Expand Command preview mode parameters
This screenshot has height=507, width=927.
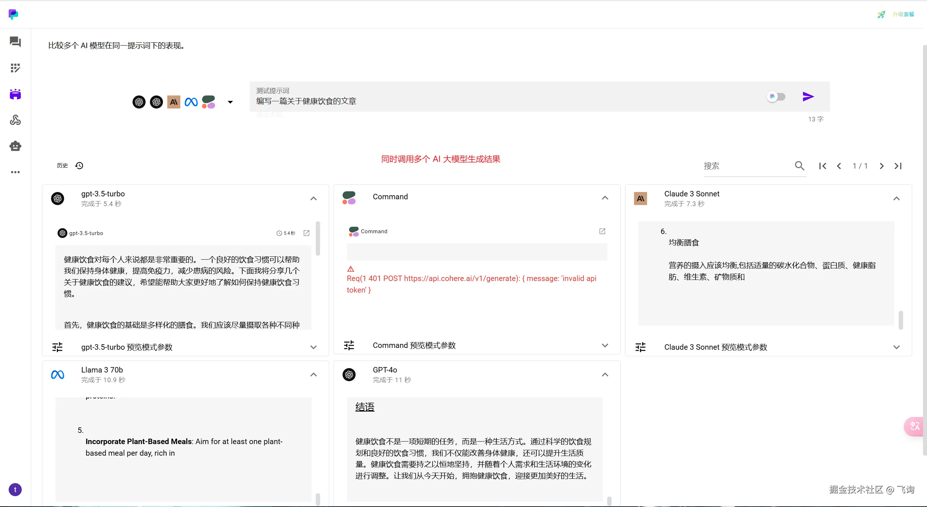point(605,345)
